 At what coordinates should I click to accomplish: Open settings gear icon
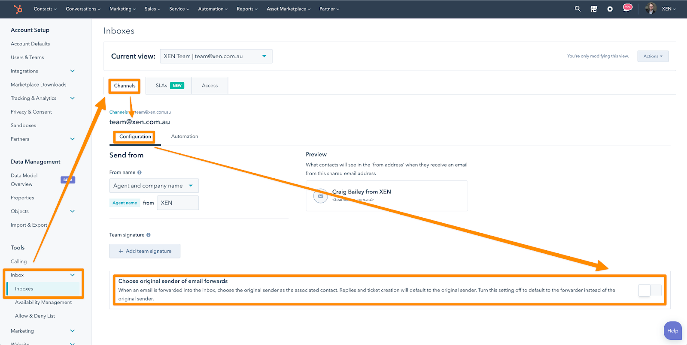tap(610, 9)
